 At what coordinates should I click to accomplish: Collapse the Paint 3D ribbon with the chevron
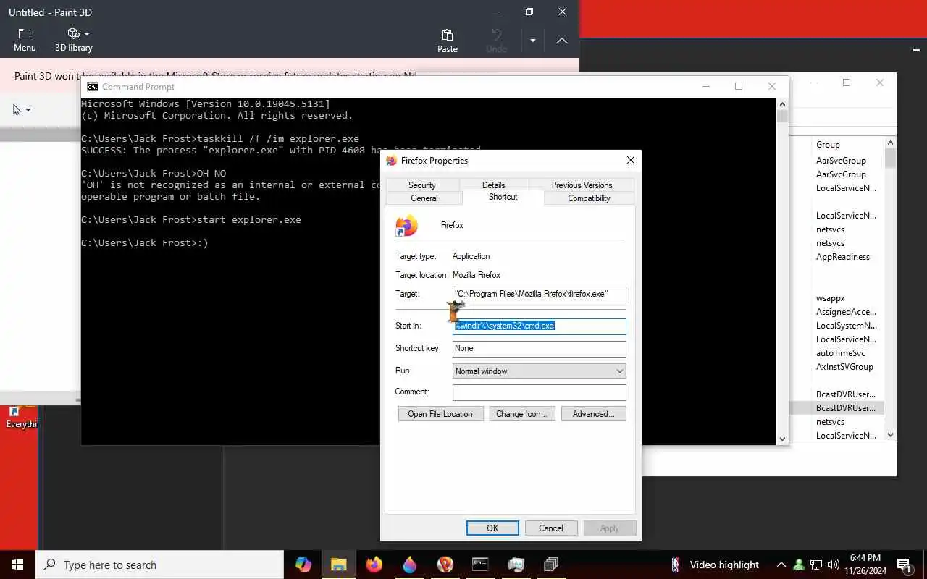pos(562,41)
